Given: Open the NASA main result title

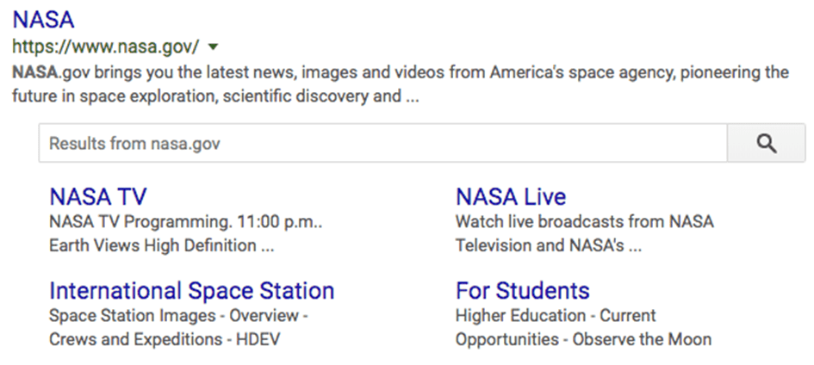Looking at the screenshot, I should (44, 20).
